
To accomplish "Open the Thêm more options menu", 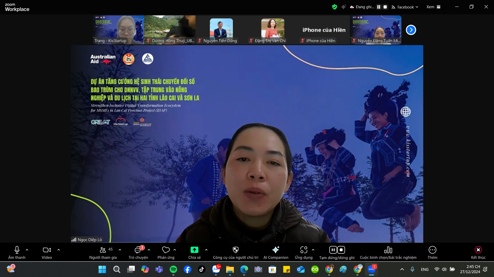I will [432, 253].
